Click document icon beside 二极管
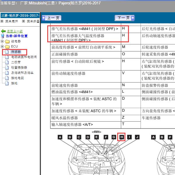Image resolution: width=175 pixels, height=175 pixels. click(x=7, y=62)
